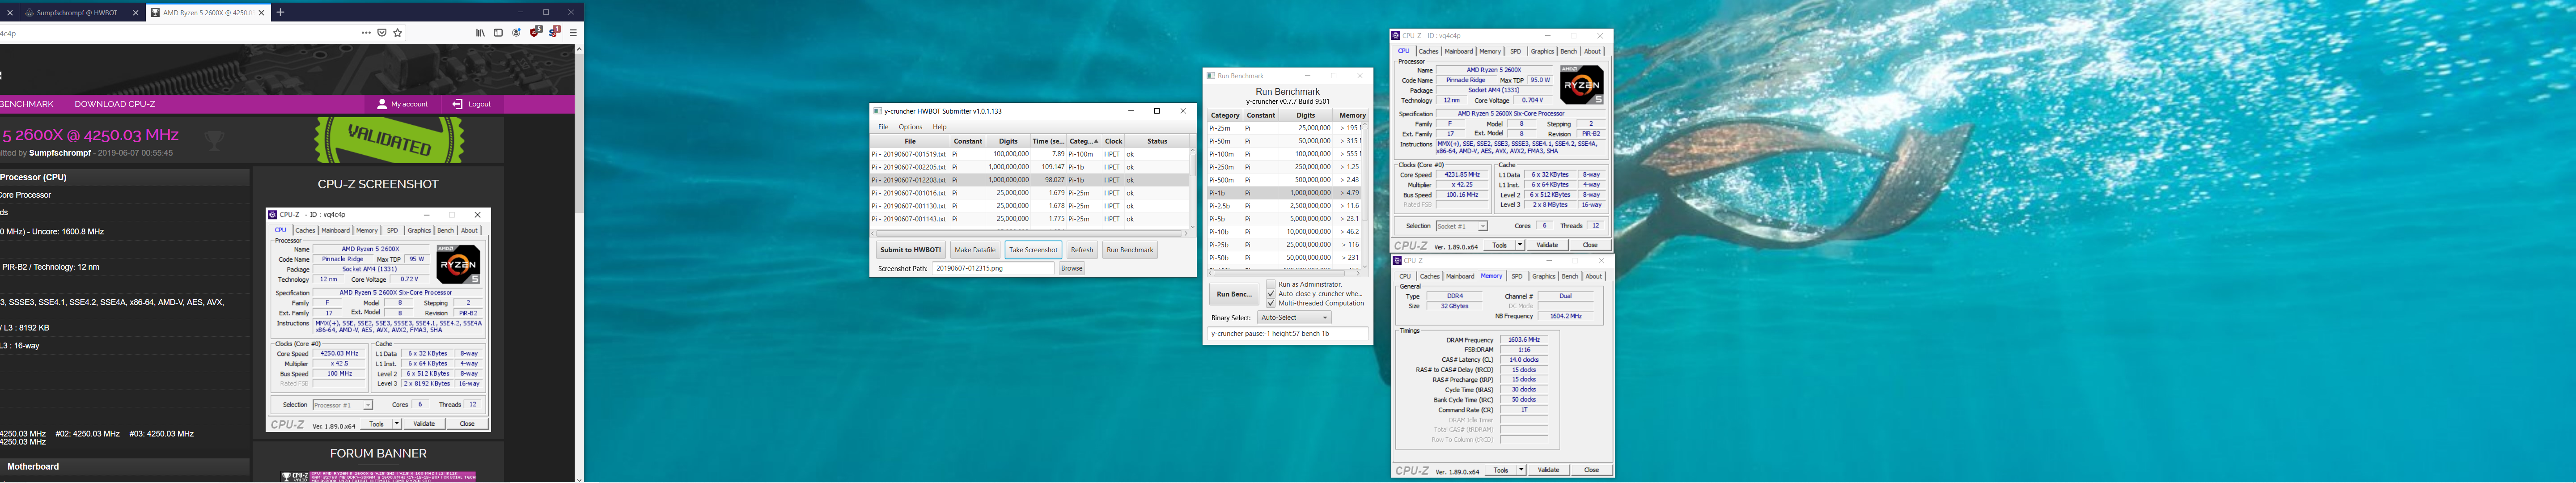
Task: Open About tab in bottom CPU-Z Memory window
Action: click(1593, 276)
